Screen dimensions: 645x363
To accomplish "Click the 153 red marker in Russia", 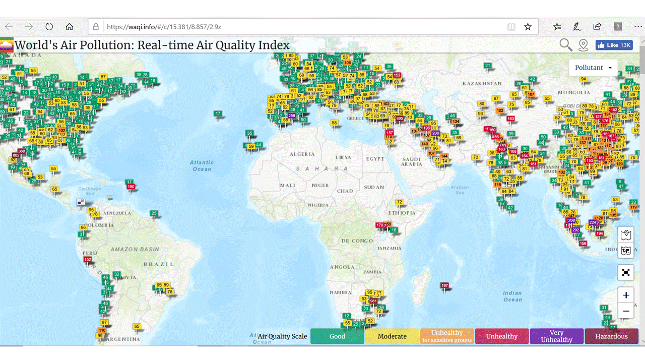I will pyautogui.click(x=397, y=75).
